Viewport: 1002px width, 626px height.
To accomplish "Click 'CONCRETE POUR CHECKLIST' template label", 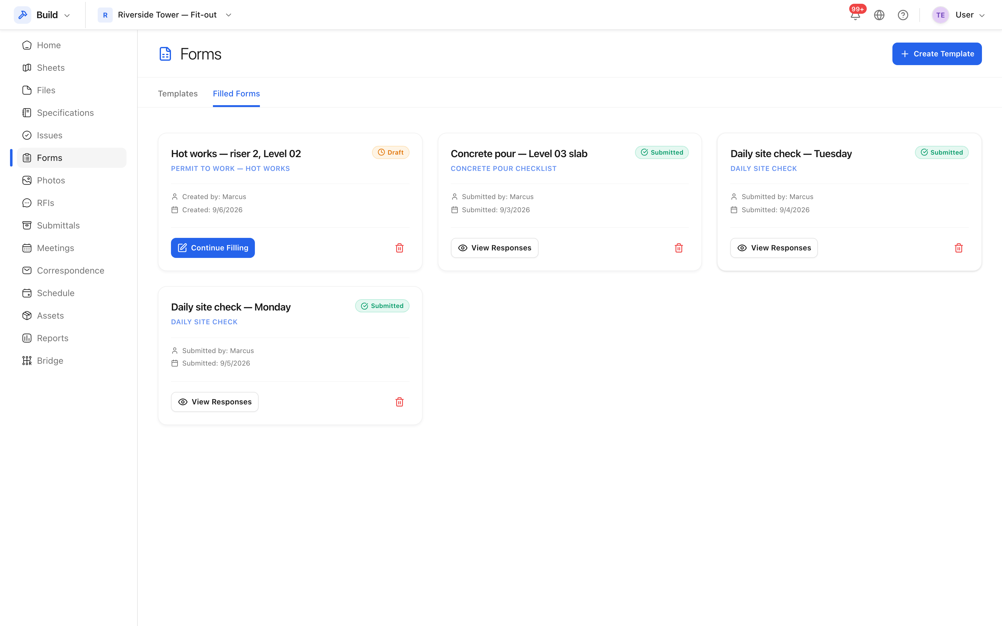I will click(x=504, y=168).
